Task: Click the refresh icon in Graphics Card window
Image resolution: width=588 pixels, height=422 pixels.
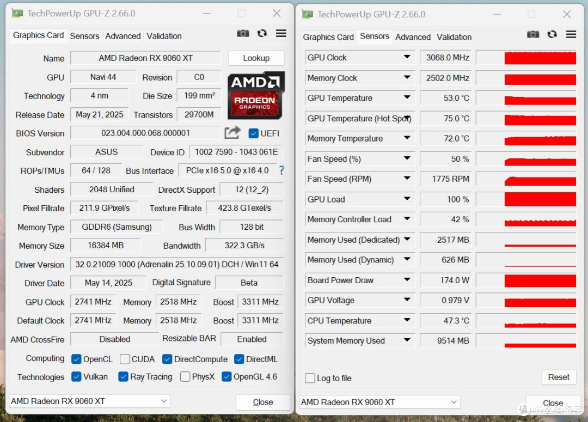Action: (x=262, y=33)
